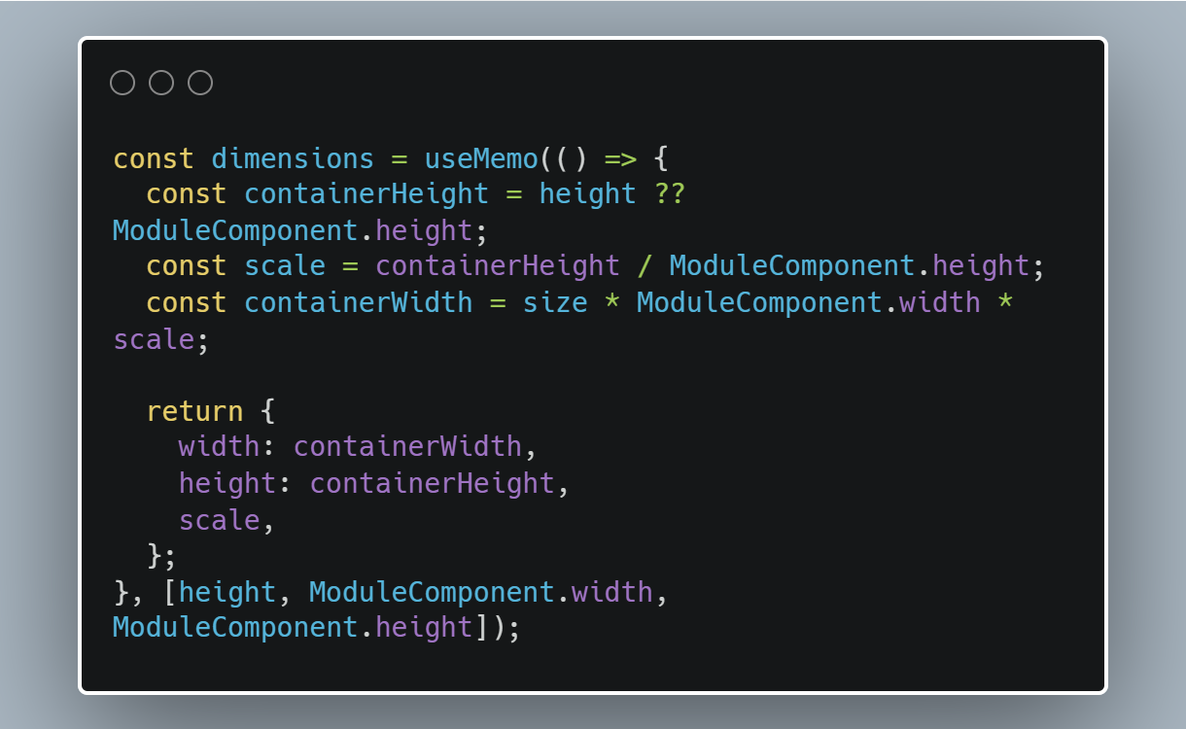Select the dimensions variable name
Image resolution: width=1186 pixels, height=729 pixels.
(293, 158)
